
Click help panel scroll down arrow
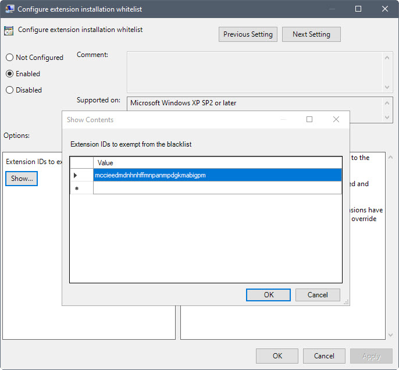[391, 335]
